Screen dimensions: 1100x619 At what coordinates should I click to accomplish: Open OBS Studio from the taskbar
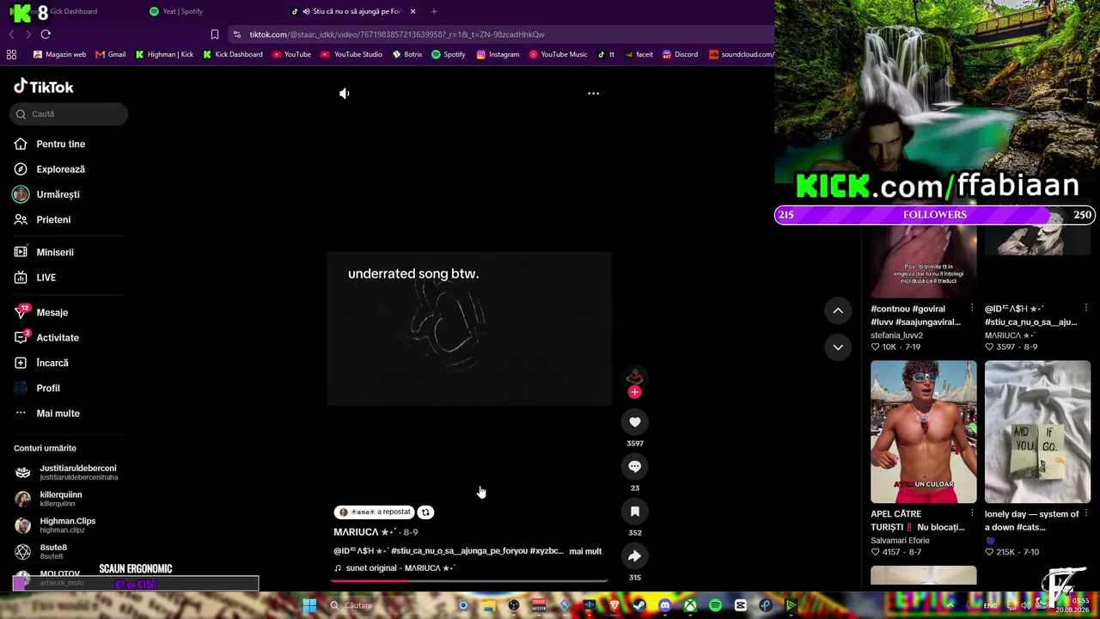tap(513, 605)
